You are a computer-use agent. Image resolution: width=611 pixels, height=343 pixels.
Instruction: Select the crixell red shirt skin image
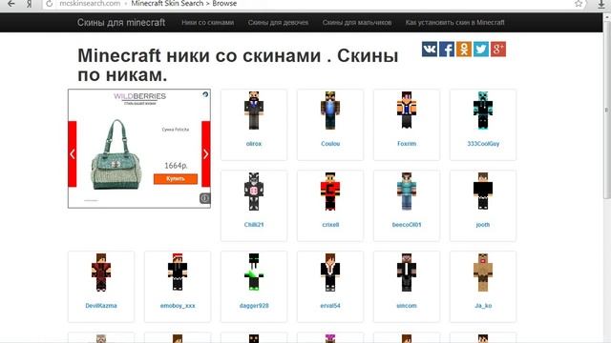coord(330,192)
